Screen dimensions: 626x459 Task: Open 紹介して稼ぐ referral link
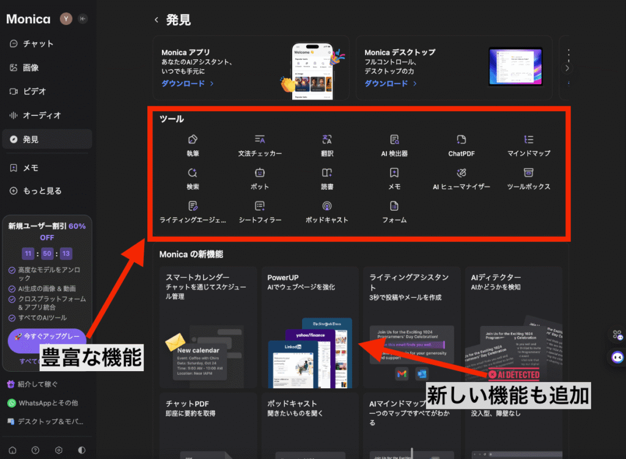tap(33, 384)
